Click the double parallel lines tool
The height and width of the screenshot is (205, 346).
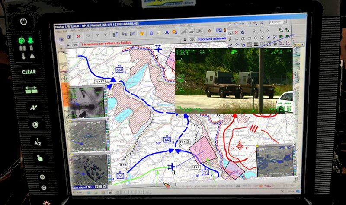coord(268,31)
